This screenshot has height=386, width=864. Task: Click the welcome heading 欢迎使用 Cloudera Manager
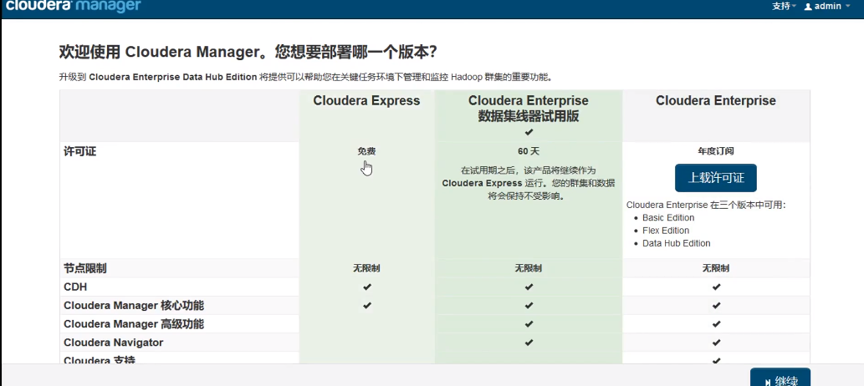coord(248,52)
